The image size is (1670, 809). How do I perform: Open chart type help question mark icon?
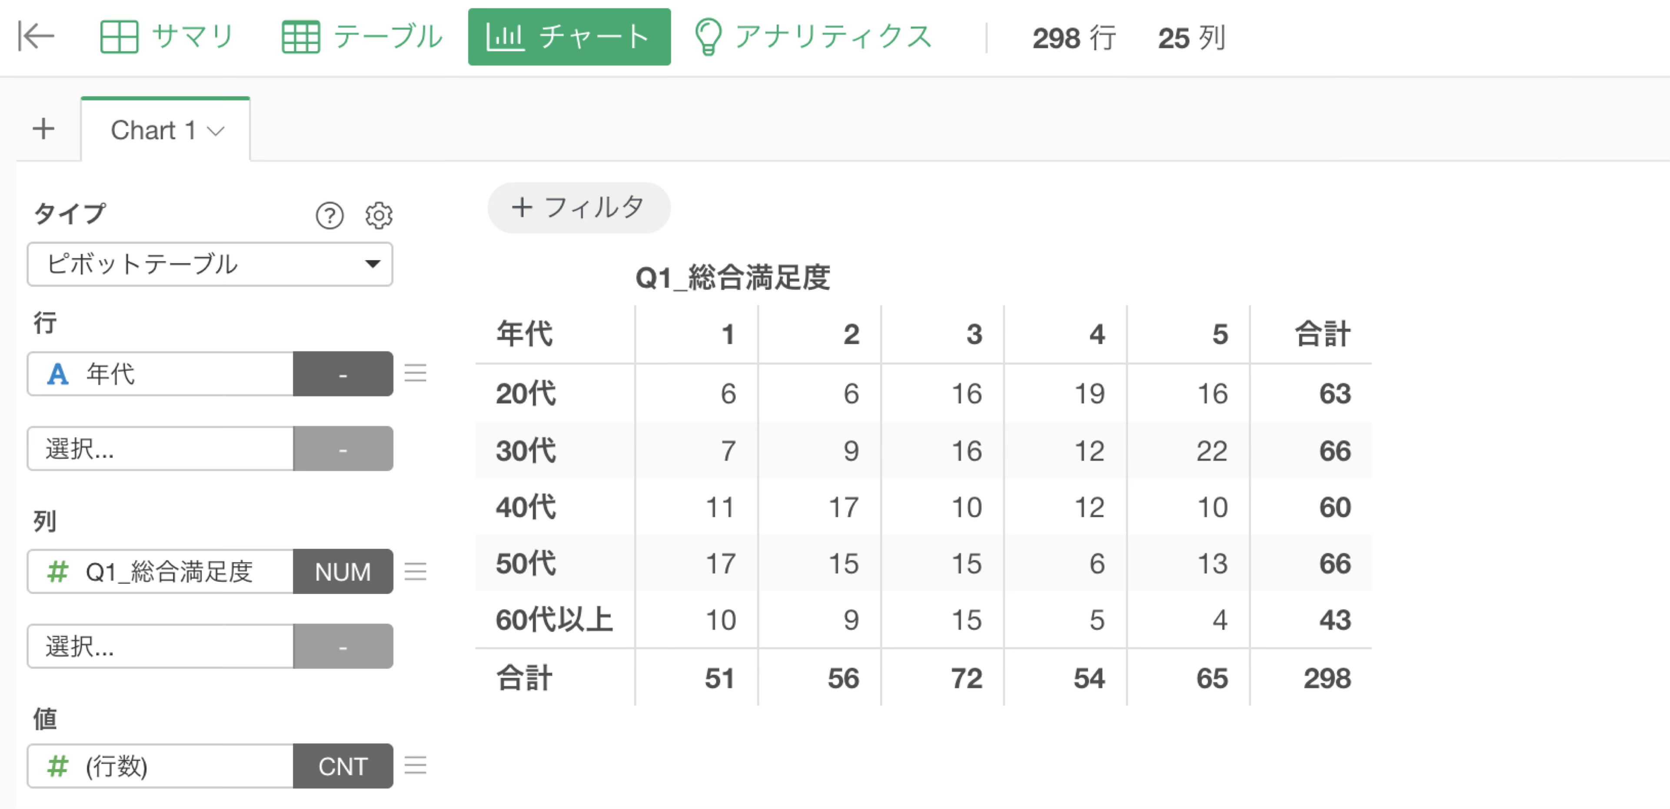click(x=329, y=215)
